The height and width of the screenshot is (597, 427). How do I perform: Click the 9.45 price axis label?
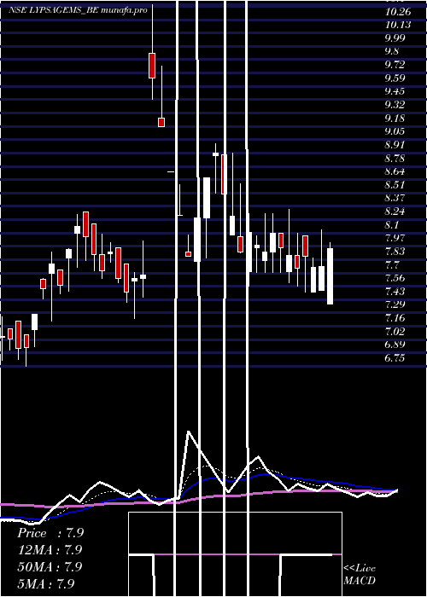coord(395,91)
